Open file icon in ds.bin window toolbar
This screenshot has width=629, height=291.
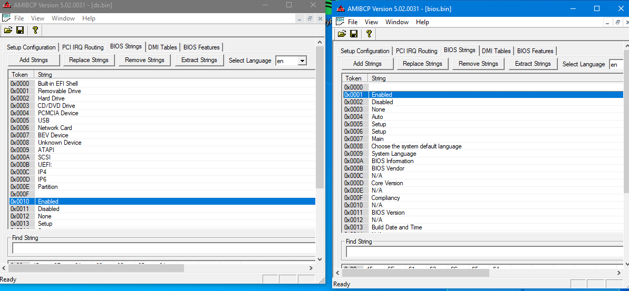[x=8, y=30]
